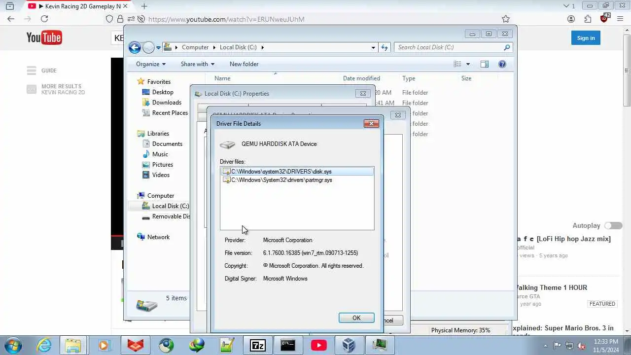The image size is (631, 355).
Task: Sort by the Size column header
Action: coord(466,78)
